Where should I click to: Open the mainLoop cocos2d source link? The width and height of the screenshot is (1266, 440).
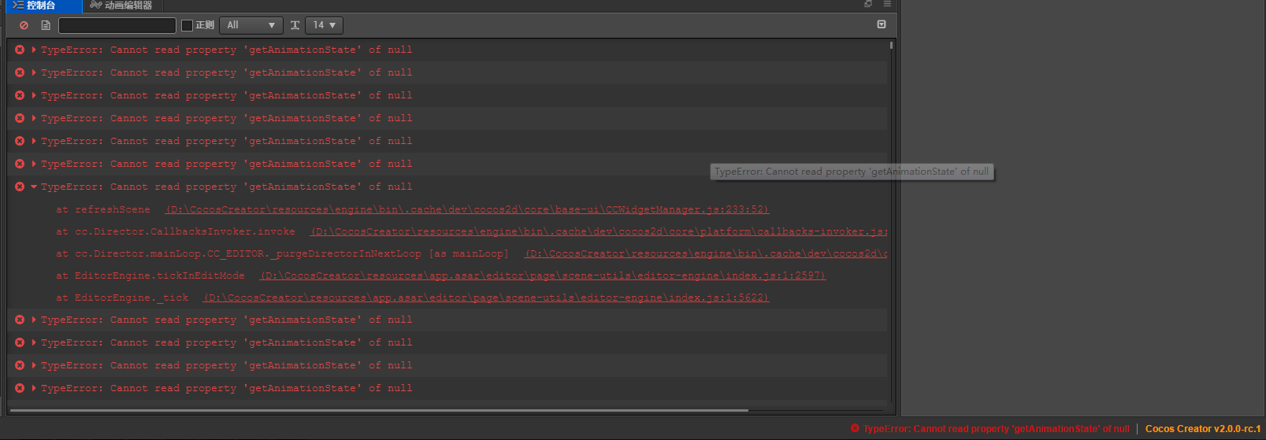click(x=706, y=253)
